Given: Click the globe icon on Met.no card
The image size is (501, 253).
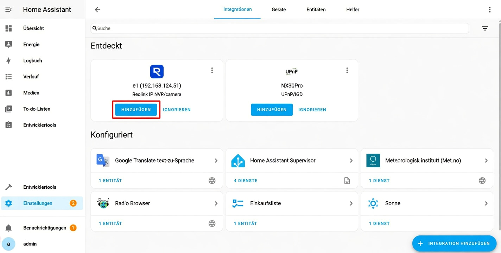Looking at the screenshot, I should pyautogui.click(x=482, y=181).
